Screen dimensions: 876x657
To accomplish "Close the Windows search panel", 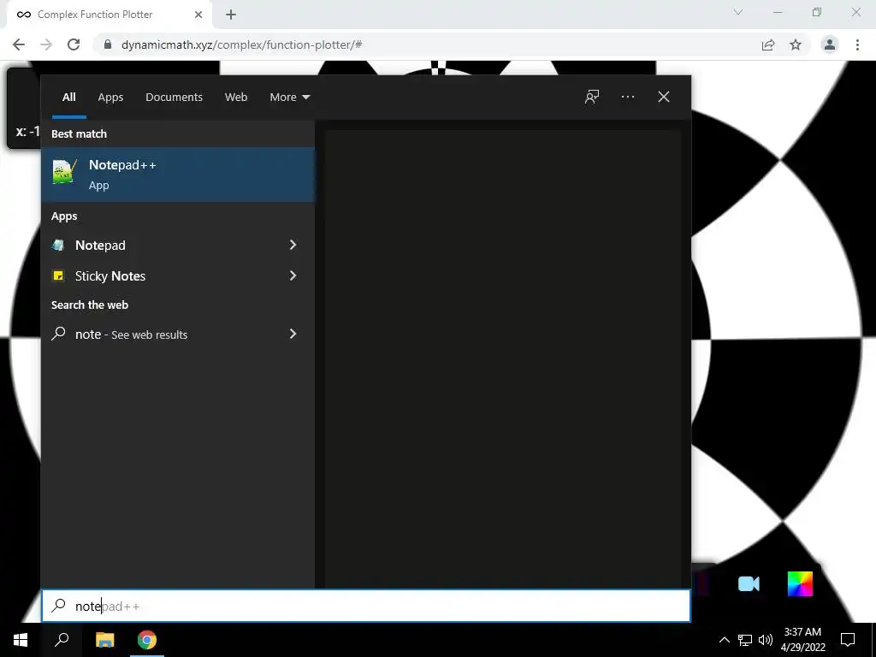I will [x=663, y=97].
